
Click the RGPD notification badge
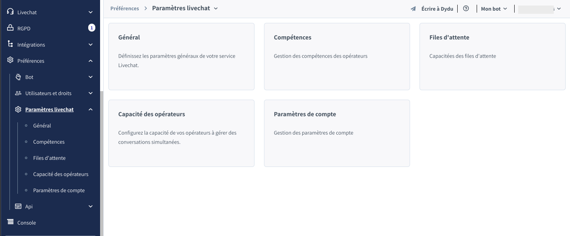coord(92,28)
